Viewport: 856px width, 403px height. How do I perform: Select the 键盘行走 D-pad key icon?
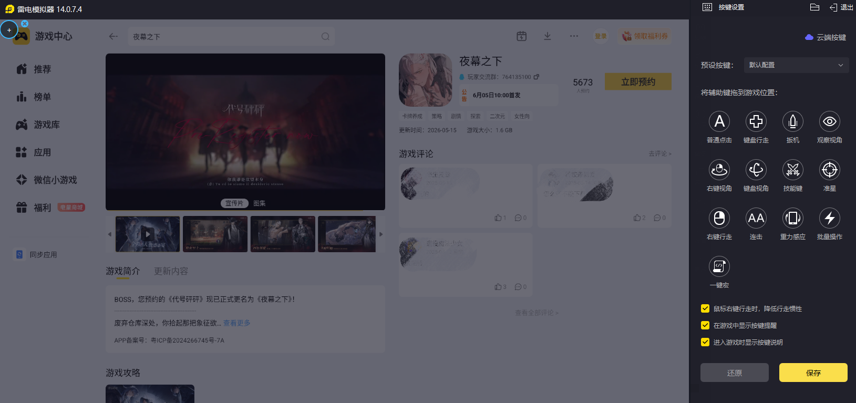756,121
